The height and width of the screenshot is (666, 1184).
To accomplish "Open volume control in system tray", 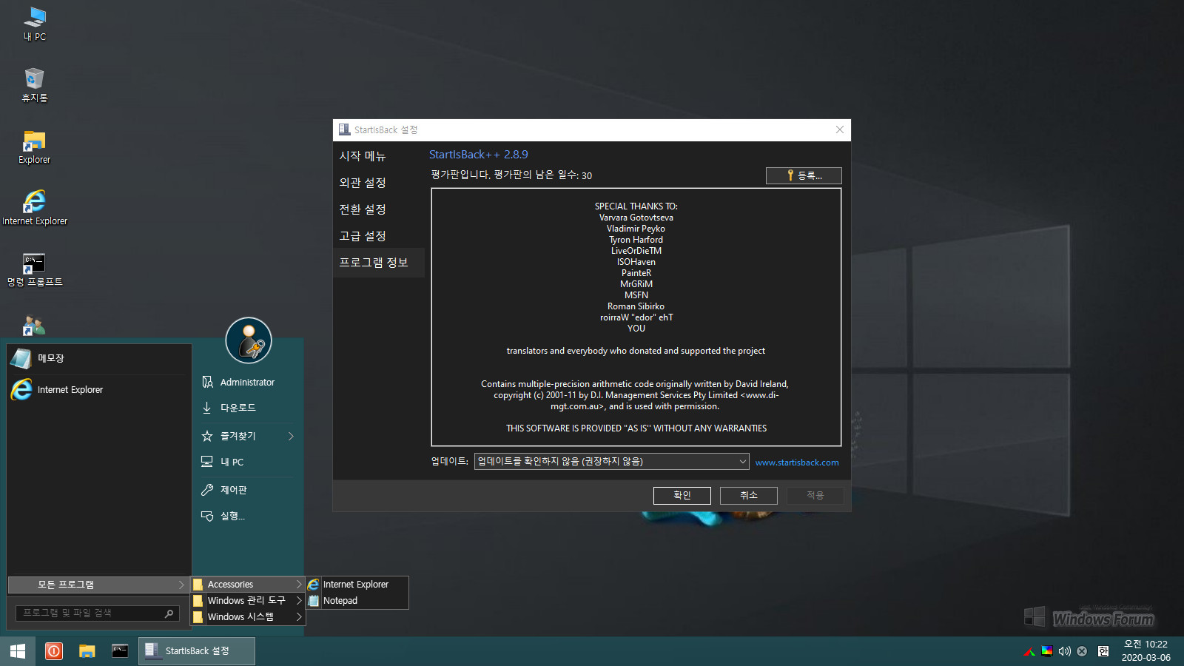I will pos(1064,651).
